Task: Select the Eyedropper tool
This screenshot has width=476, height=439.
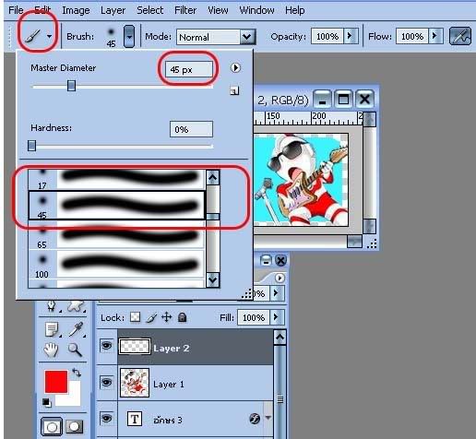Action: [76, 329]
